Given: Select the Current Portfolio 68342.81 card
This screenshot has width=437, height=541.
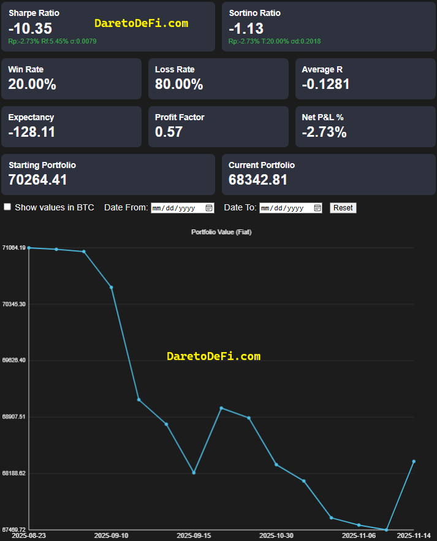Looking at the screenshot, I should [329, 174].
